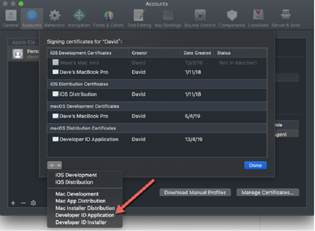
Task: Sort by Status column header
Action: [x=240, y=53]
